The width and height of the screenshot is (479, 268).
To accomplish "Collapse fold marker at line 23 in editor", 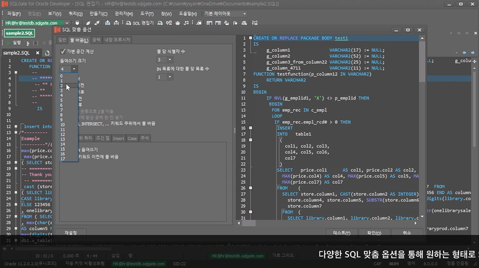I will [16, 192].
